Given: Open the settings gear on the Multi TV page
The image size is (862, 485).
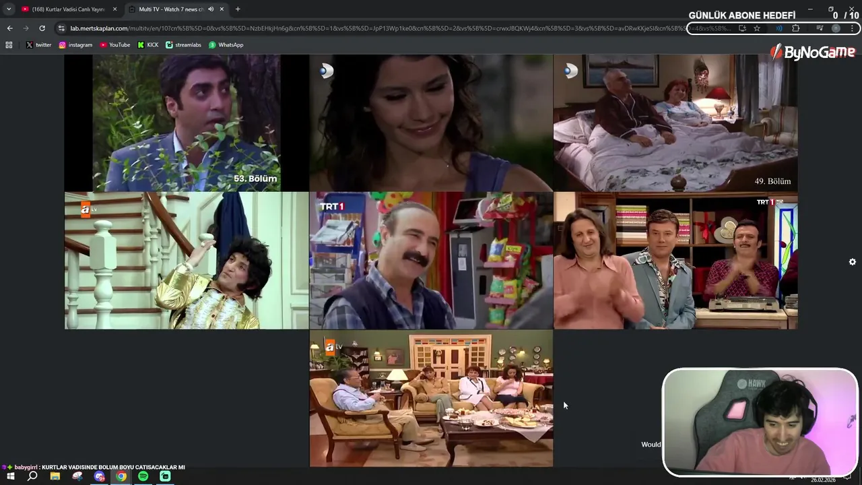Looking at the screenshot, I should pos(852,262).
